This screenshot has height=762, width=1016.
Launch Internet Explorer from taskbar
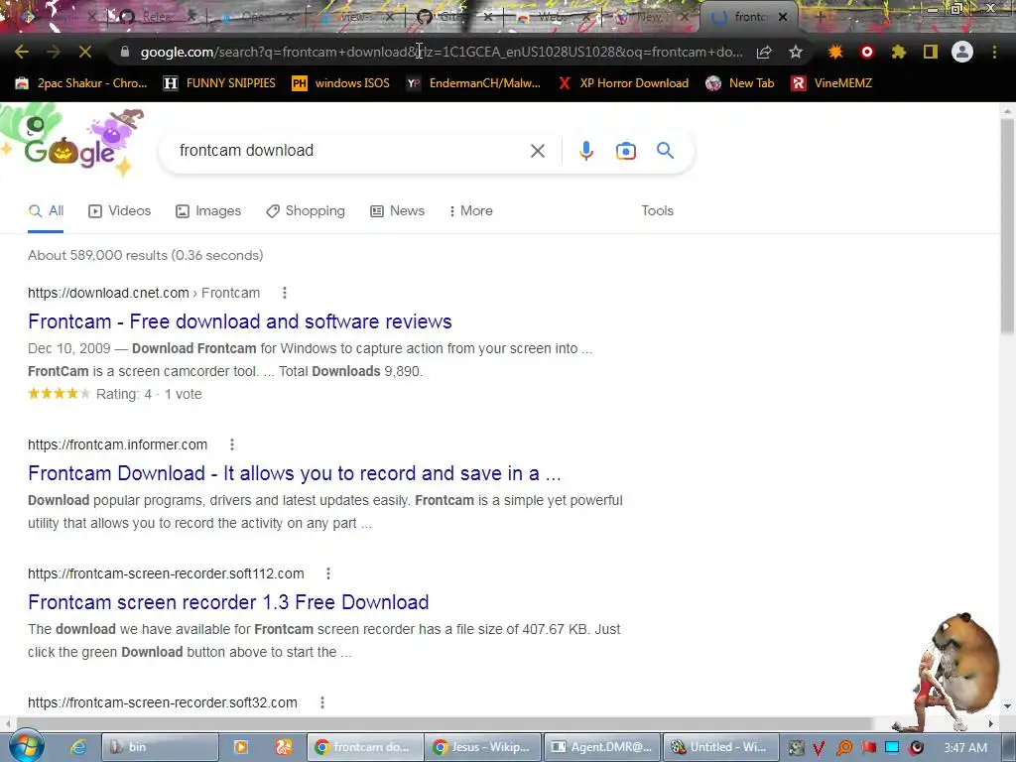pos(78,747)
